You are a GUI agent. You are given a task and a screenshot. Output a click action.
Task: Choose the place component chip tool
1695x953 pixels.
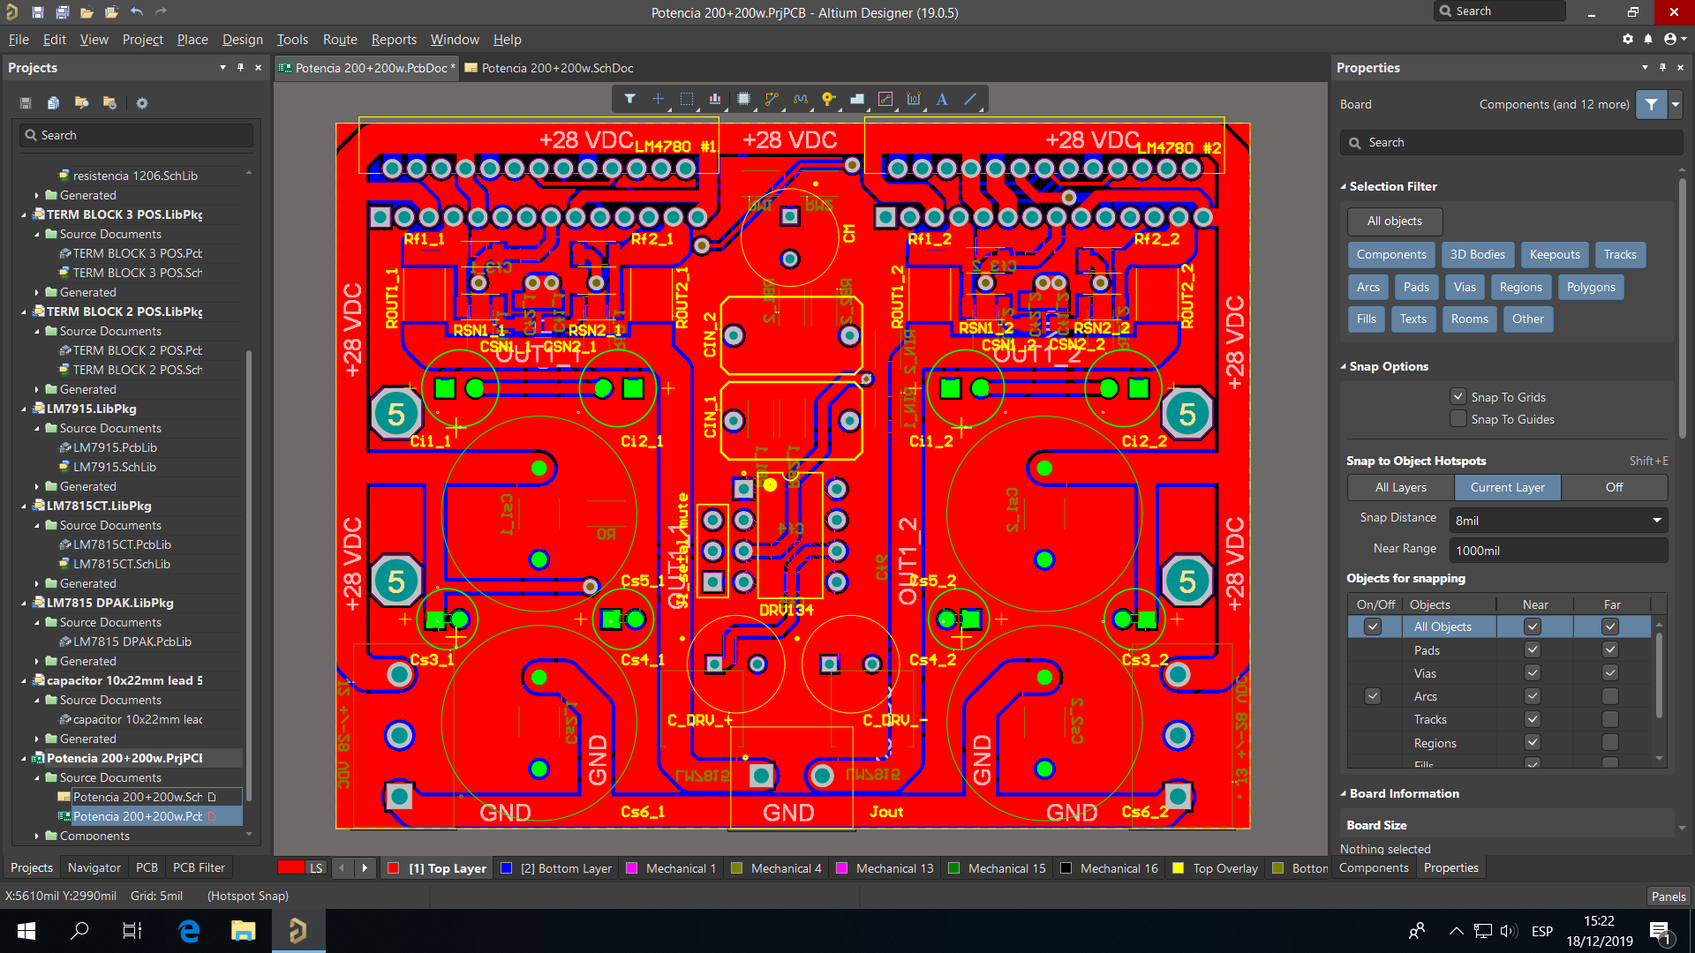pyautogui.click(x=743, y=99)
